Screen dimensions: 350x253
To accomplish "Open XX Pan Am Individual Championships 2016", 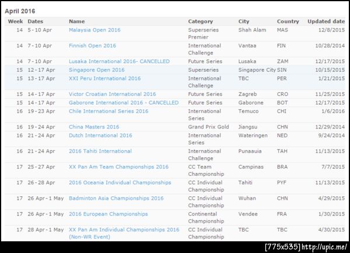I will point(124,230).
